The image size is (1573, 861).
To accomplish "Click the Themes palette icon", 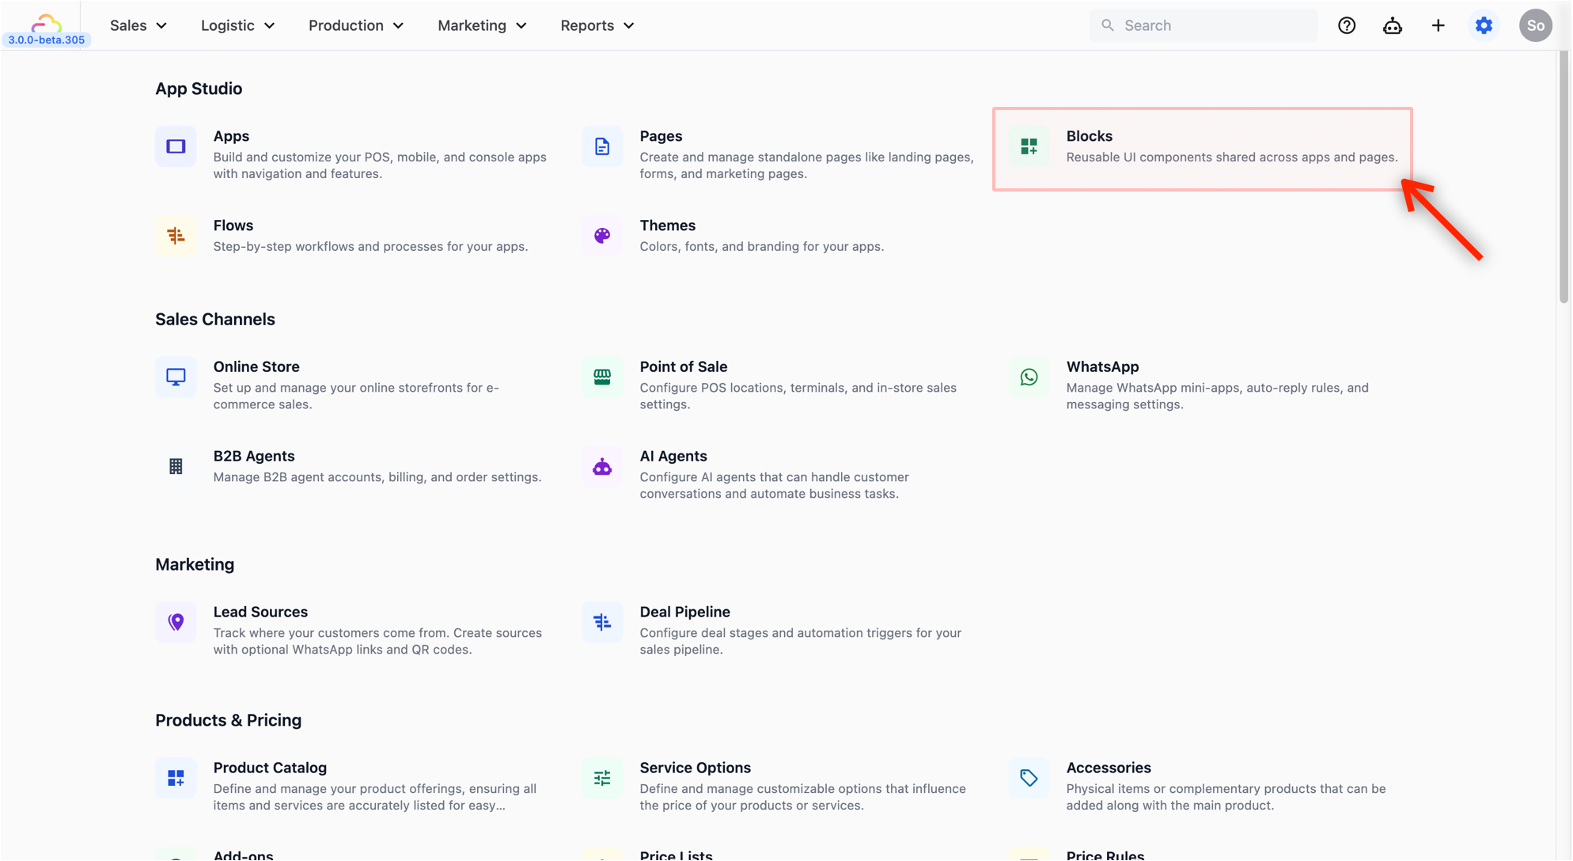I will [x=602, y=236].
